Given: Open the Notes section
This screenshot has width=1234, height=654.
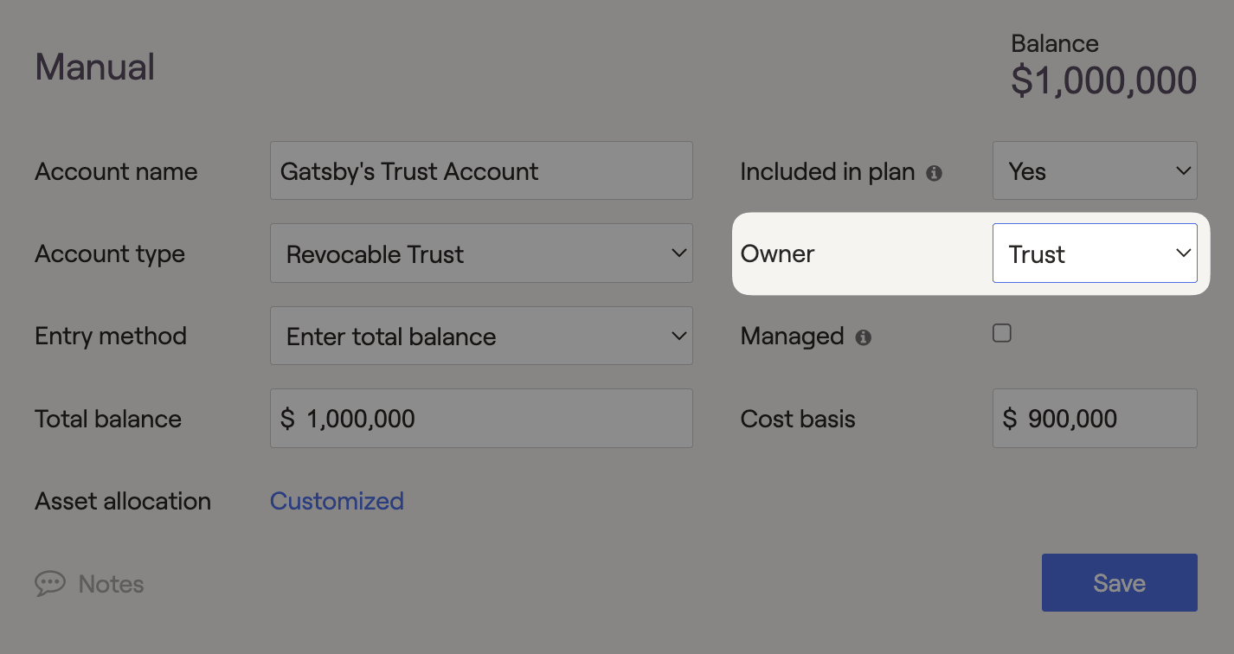Looking at the screenshot, I should (89, 584).
